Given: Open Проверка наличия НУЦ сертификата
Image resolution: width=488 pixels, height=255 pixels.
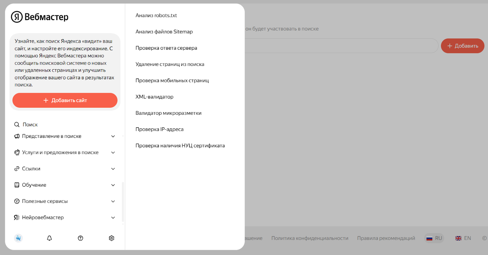Looking at the screenshot, I should (180, 145).
